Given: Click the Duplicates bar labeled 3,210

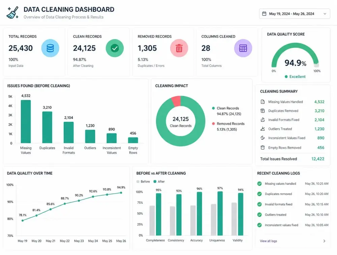Looking at the screenshot, I should 47,128.
